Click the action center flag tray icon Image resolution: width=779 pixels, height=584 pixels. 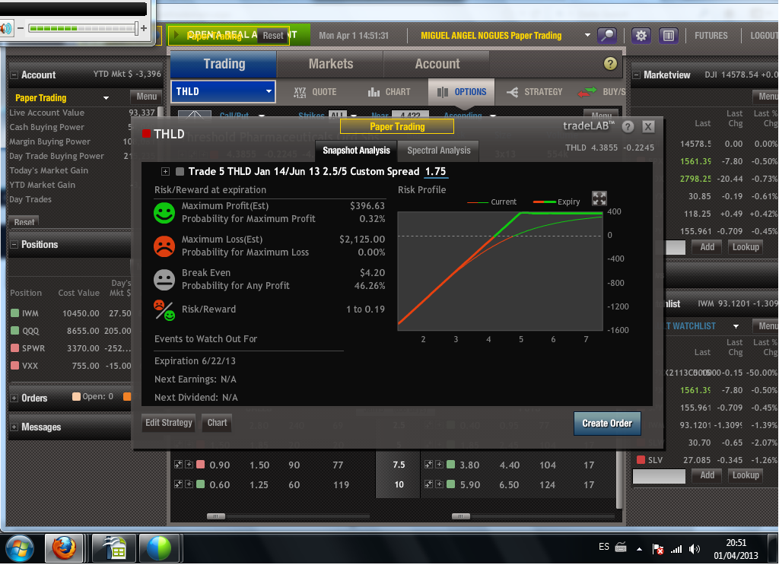click(658, 549)
